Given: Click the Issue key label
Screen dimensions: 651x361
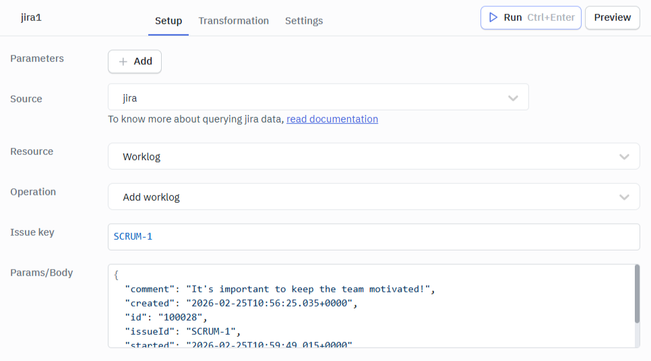Looking at the screenshot, I should click(x=32, y=232).
